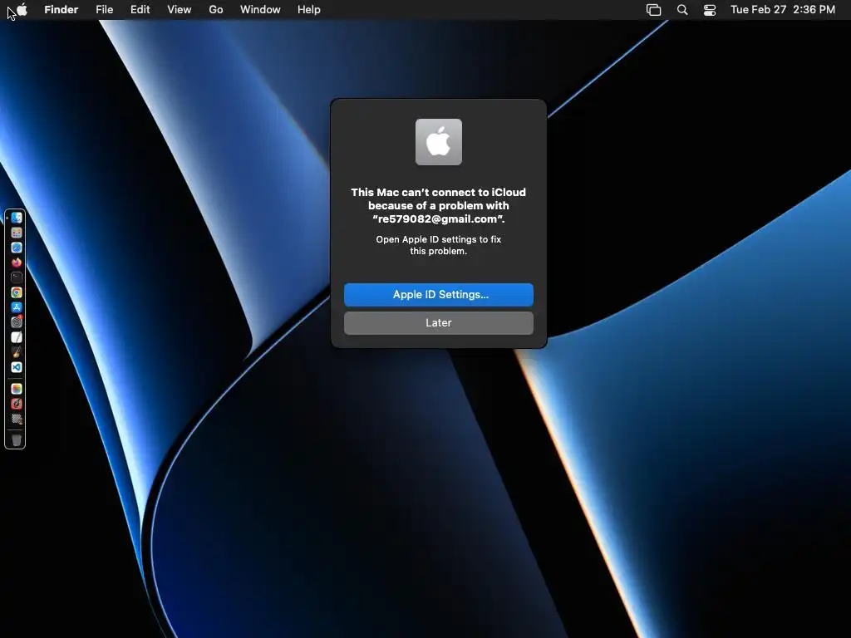851x638 pixels.
Task: Launch Firefox from the dock
Action: [17, 263]
